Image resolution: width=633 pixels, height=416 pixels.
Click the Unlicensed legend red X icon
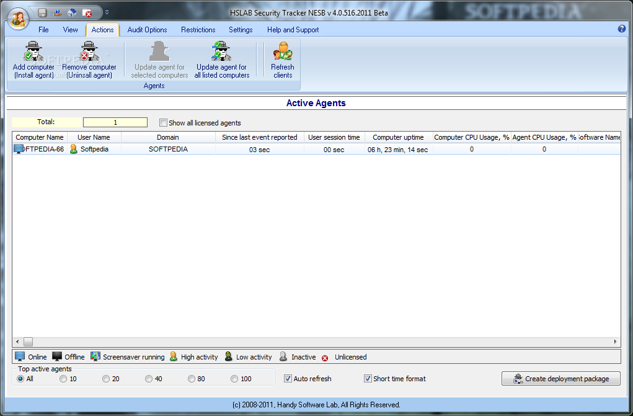coord(325,358)
